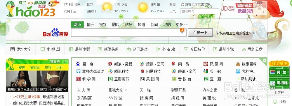Image resolution: width=292 pixels, height=106 pixels.
Task: Click the 美团网 icon
Action: pyautogui.click(x=142, y=79)
